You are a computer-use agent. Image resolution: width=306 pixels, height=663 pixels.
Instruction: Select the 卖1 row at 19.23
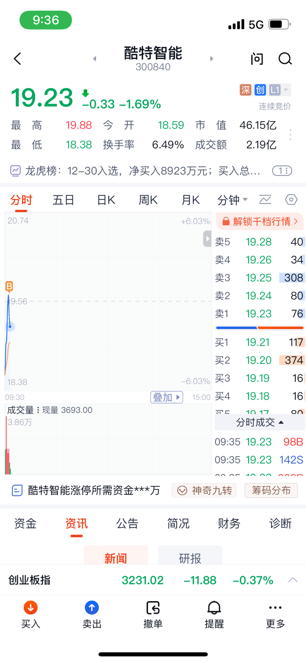pyautogui.click(x=260, y=314)
